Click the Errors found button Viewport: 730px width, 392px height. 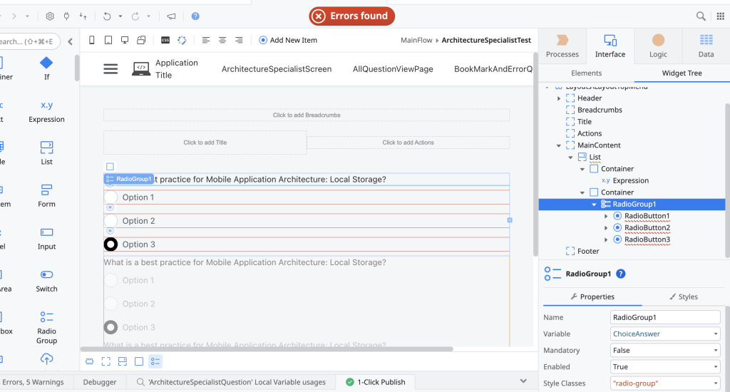(x=351, y=16)
